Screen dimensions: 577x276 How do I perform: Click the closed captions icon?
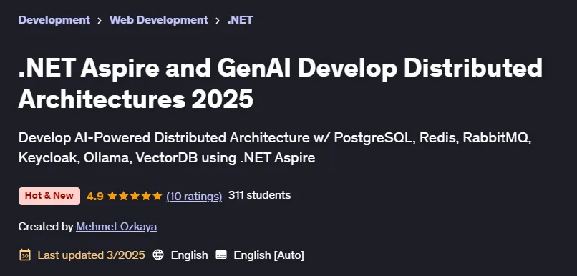[220, 255]
